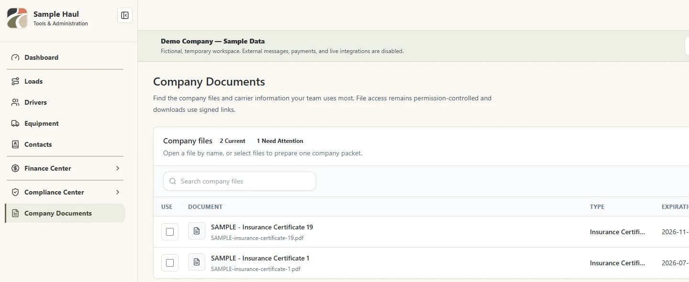This screenshot has height=282, width=689.
Task: Focus the Search company files field
Action: pos(240,181)
